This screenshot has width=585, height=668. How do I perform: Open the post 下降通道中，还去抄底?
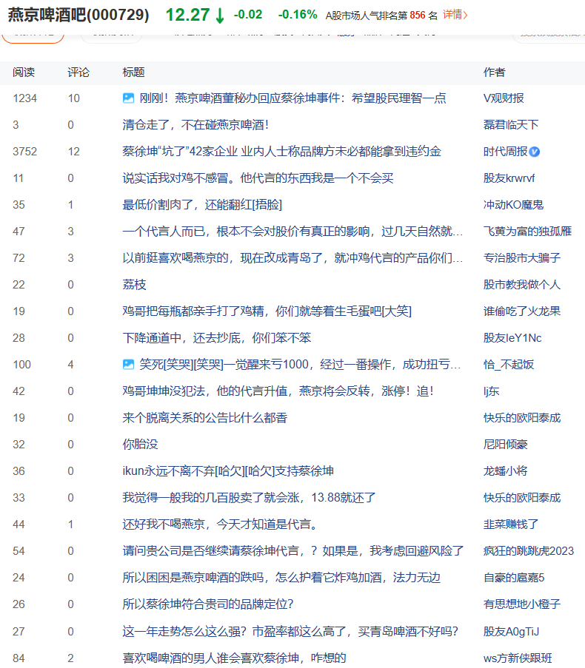[x=217, y=338]
